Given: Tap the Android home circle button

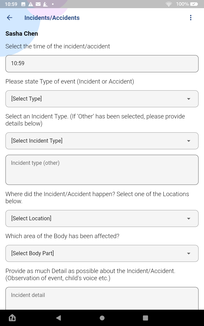Looking at the screenshot, I should [x=102, y=318].
